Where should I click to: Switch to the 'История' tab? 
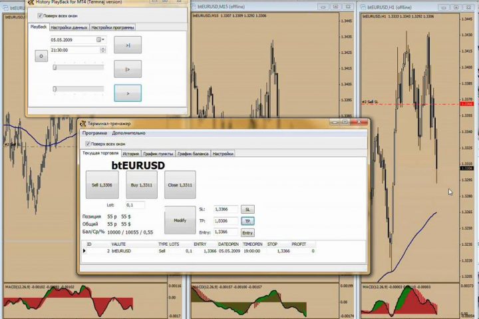[130, 153]
